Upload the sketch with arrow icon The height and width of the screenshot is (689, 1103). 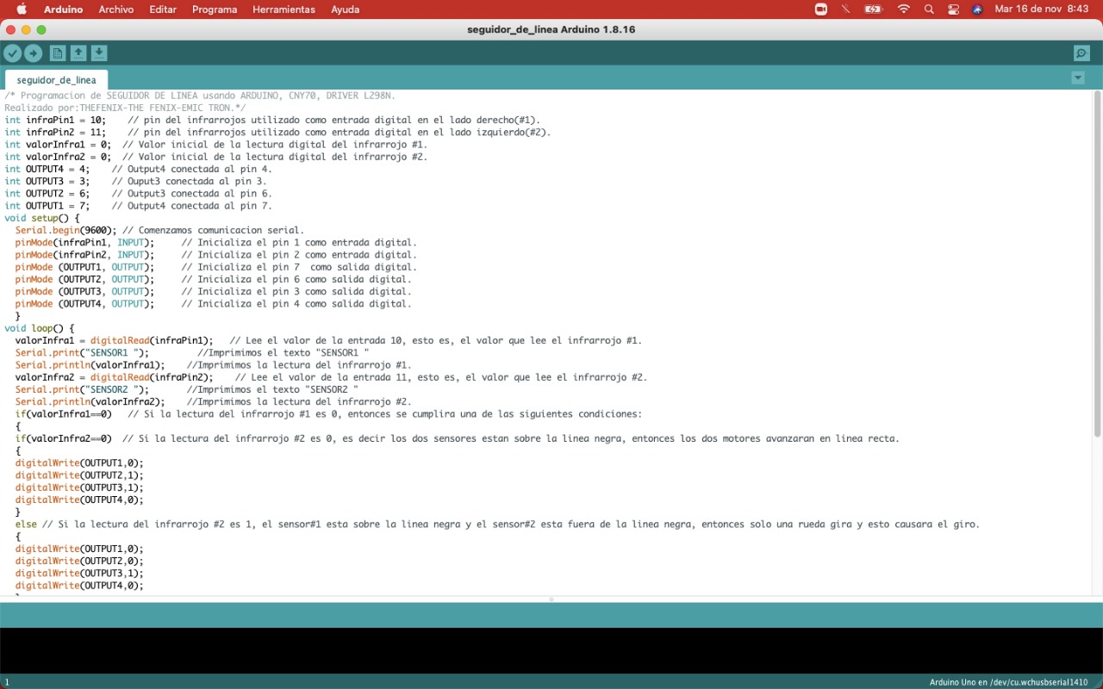point(33,53)
